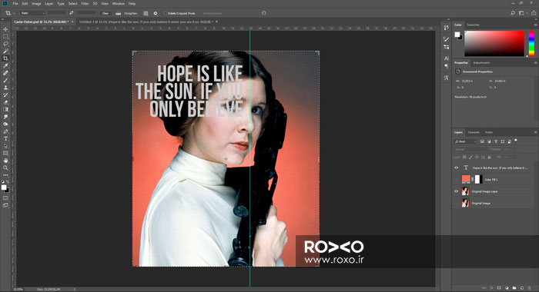539x292 pixels.
Task: Toggle Quick Mask mode in the toolbox
Action: 5,198
